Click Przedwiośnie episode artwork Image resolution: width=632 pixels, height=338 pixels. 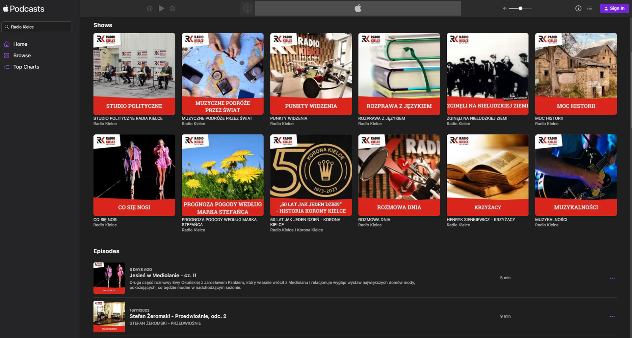[109, 317]
